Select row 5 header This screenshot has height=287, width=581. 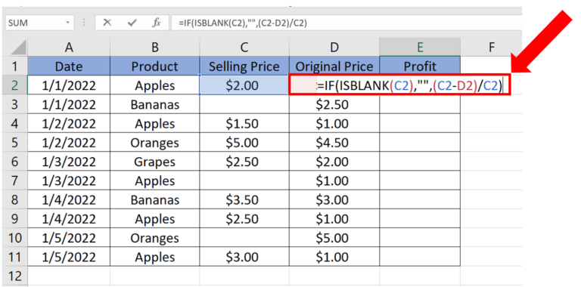coord(14,143)
